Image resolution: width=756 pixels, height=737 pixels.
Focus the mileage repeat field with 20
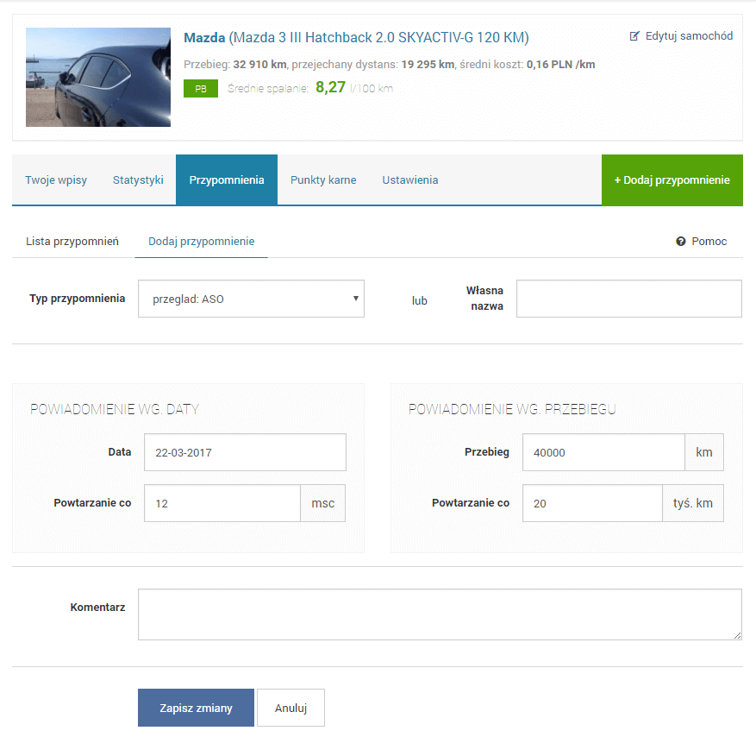point(591,503)
